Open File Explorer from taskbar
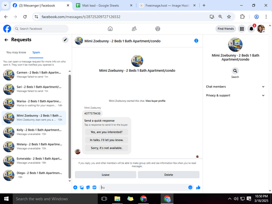 (x=117, y=199)
